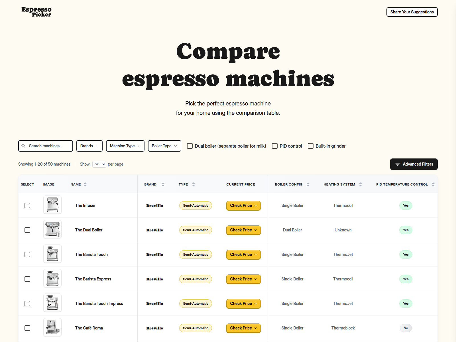This screenshot has width=456, height=342.
Task: Click Unknown heating system cell
Action: pyautogui.click(x=343, y=230)
